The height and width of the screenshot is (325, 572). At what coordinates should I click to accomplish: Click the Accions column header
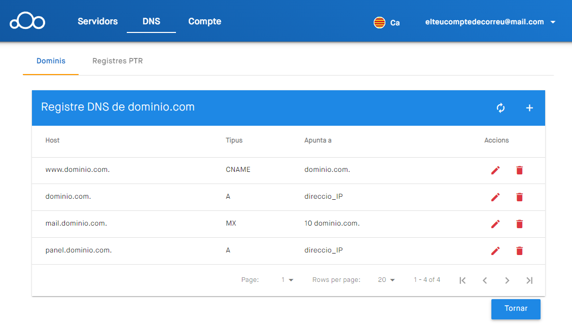pyautogui.click(x=496, y=140)
